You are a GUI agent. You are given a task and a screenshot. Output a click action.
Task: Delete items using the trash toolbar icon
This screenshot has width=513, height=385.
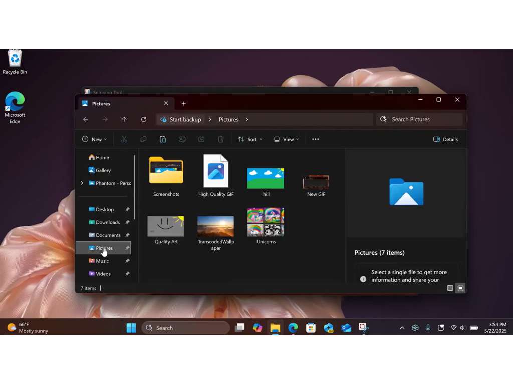point(220,139)
